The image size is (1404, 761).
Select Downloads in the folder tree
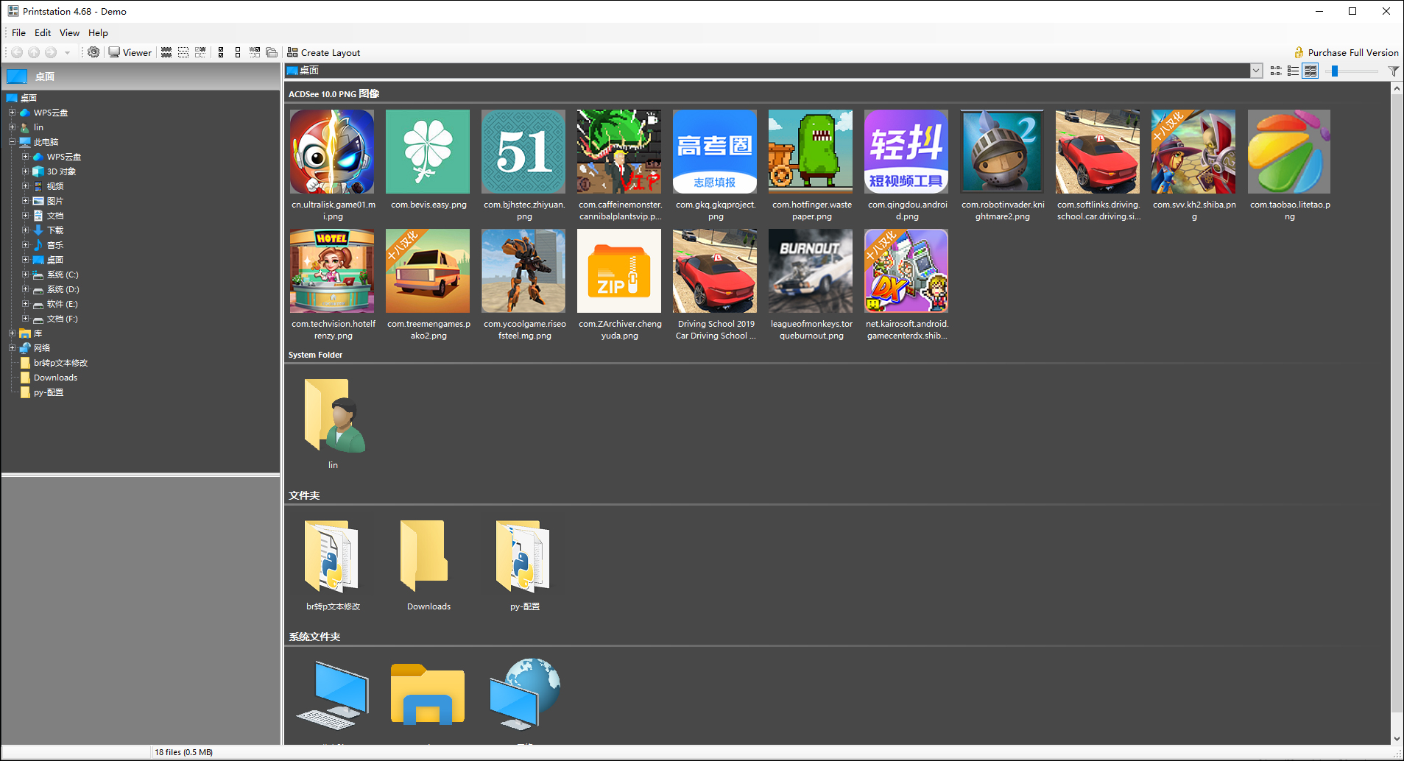(x=55, y=378)
